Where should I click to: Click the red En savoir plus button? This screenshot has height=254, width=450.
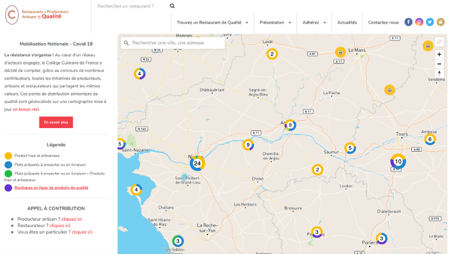[56, 122]
